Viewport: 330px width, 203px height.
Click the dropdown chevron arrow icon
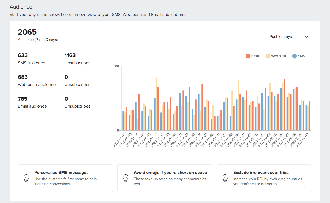point(307,36)
